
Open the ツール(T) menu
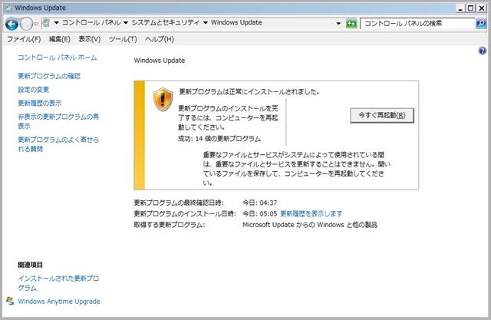point(123,39)
